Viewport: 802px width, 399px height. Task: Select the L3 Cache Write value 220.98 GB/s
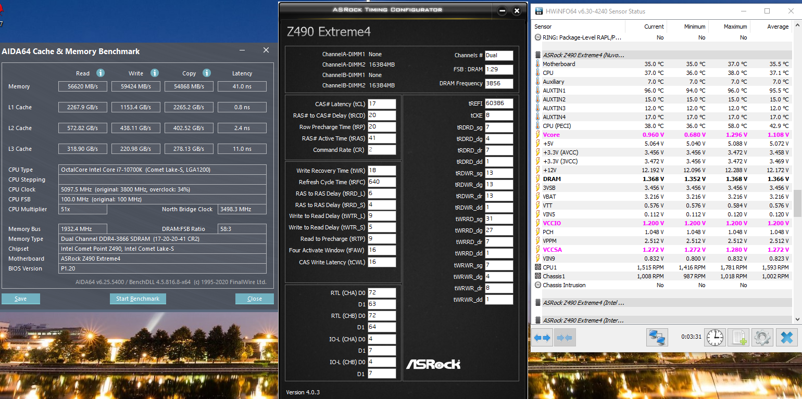coord(136,149)
